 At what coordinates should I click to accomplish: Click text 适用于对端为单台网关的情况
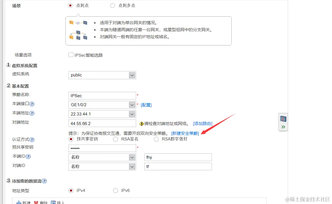(x=128, y=23)
